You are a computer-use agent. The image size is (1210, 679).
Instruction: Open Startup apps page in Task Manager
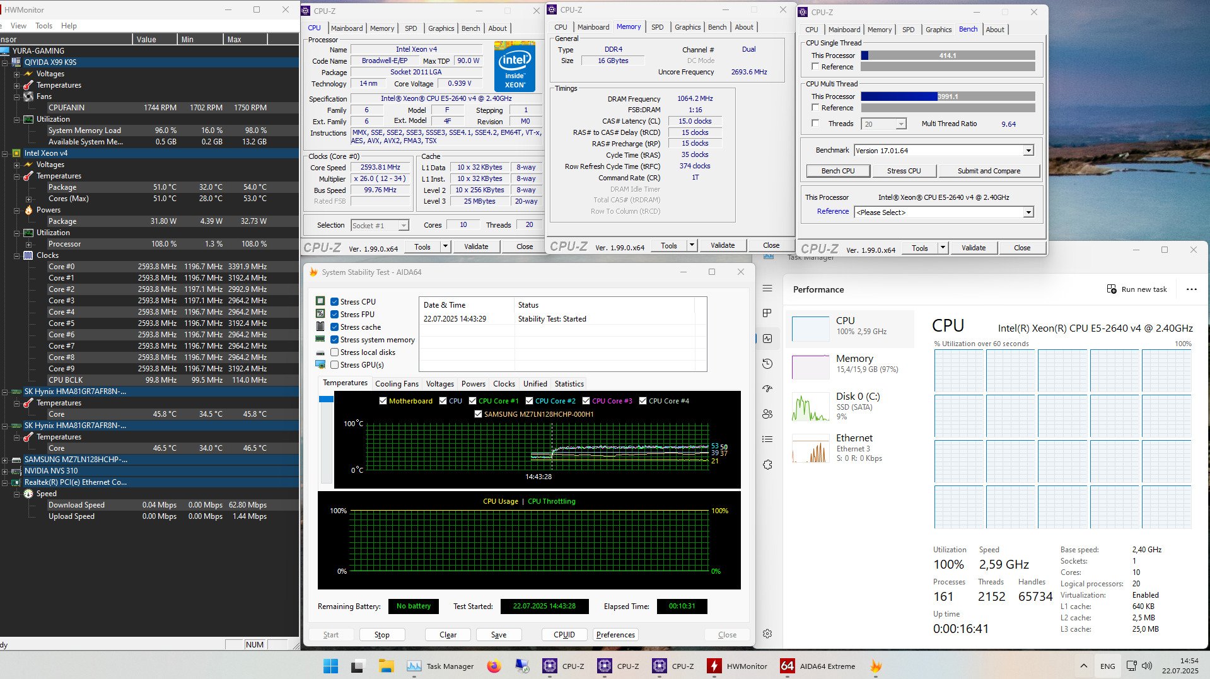(x=767, y=389)
